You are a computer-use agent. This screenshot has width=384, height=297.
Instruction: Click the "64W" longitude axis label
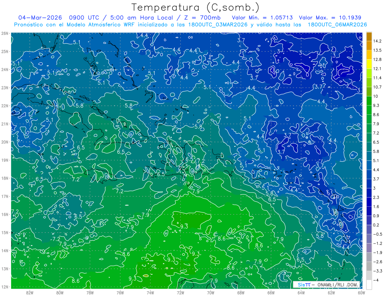[x=301, y=293]
